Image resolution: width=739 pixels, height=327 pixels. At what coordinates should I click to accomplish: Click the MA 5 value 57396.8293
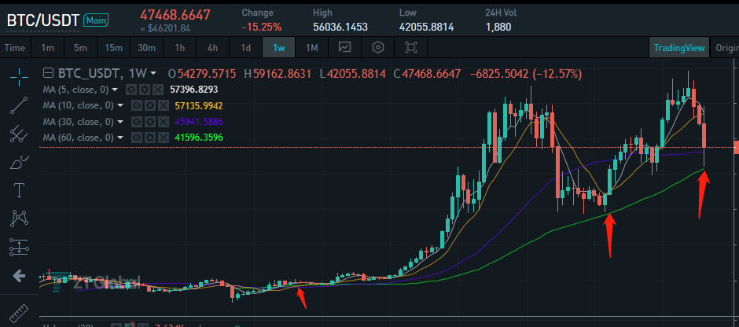[x=193, y=90]
